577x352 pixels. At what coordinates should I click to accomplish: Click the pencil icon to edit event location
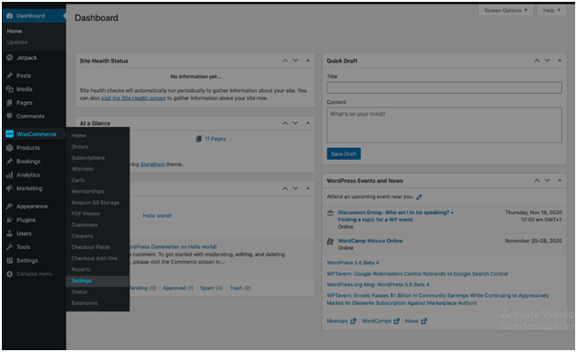[419, 197]
